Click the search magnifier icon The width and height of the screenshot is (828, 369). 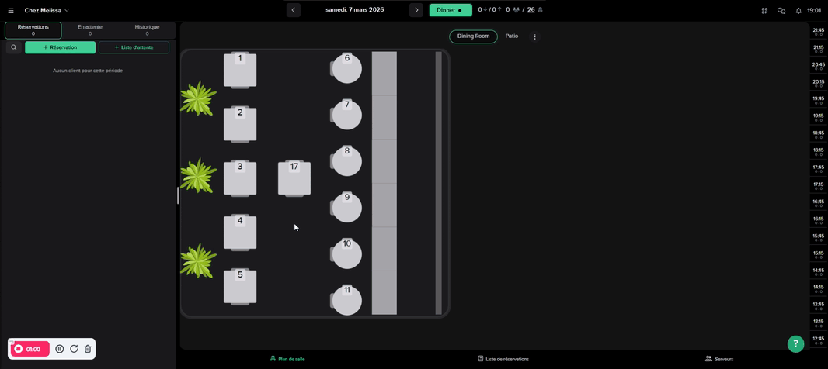coord(13,47)
